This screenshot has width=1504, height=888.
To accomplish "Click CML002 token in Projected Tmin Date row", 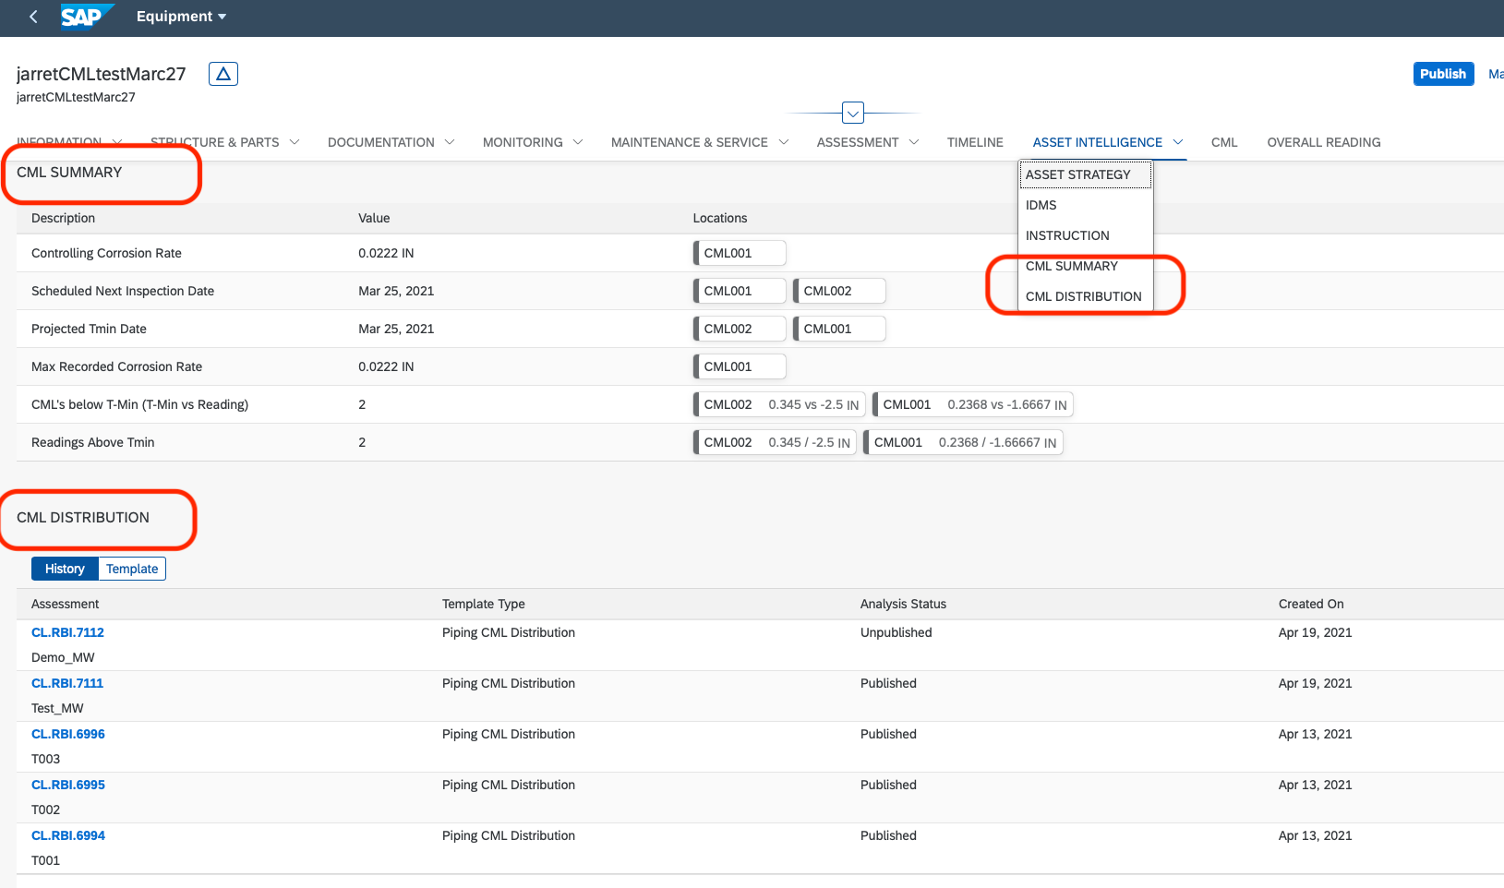I will [x=740, y=329].
